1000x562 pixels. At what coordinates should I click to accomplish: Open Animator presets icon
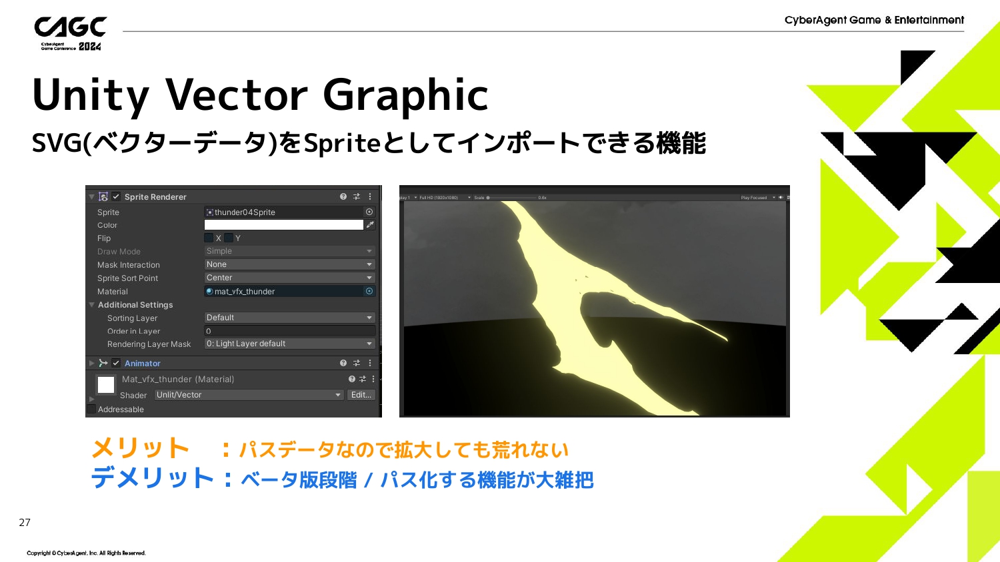[x=357, y=363]
